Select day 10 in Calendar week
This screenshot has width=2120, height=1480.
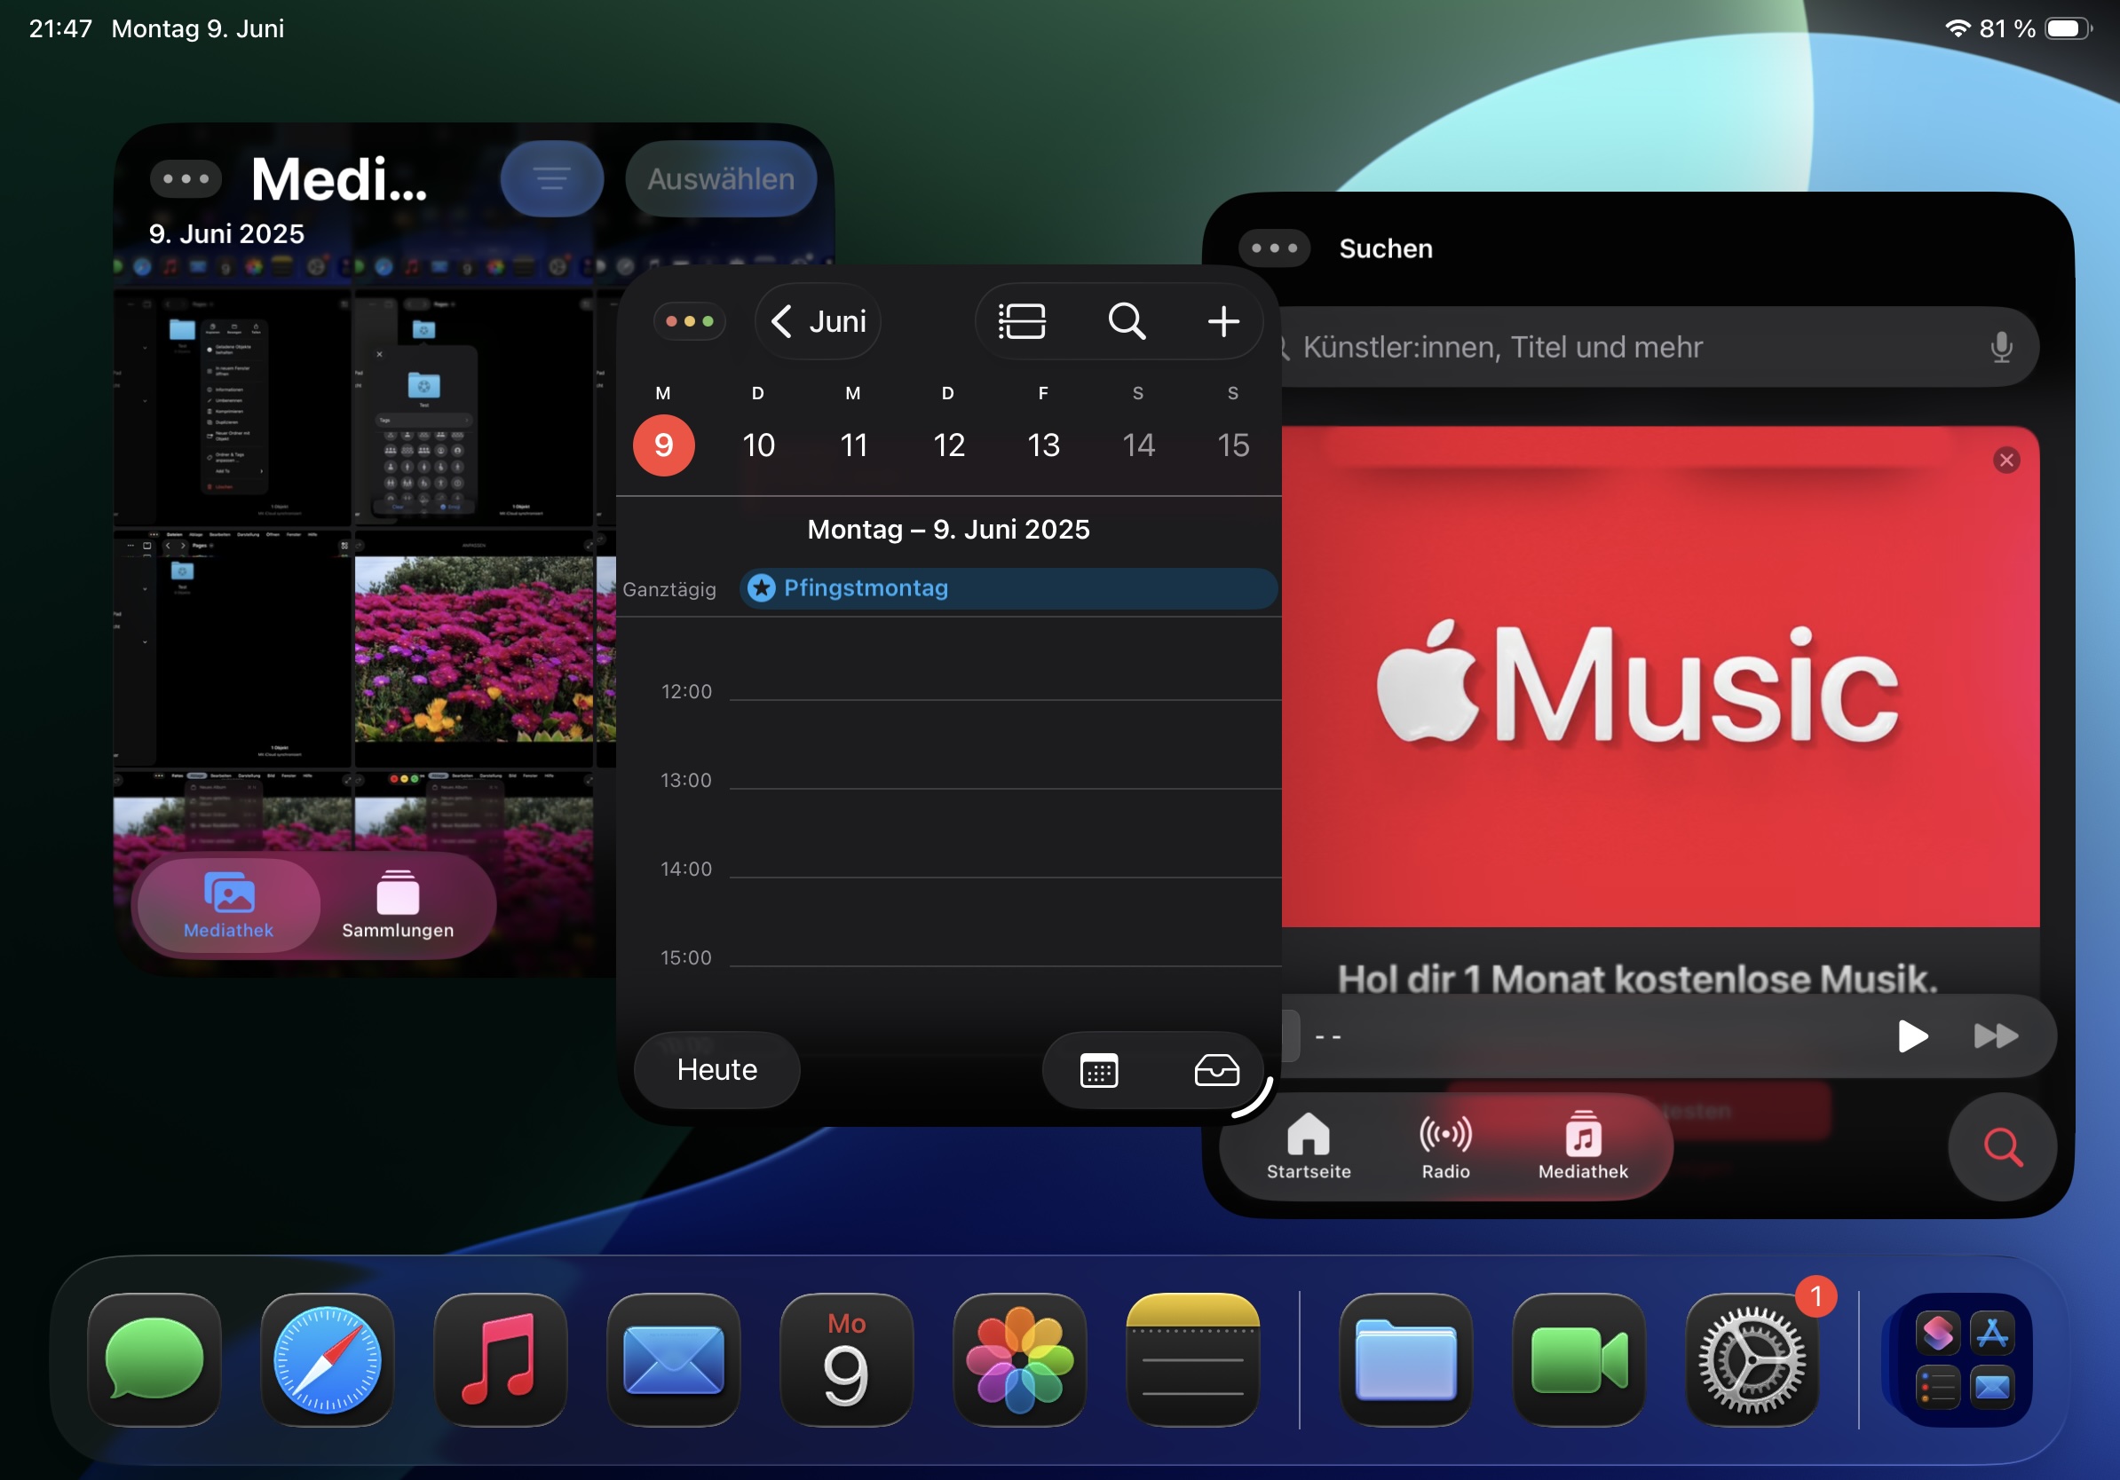click(x=758, y=445)
